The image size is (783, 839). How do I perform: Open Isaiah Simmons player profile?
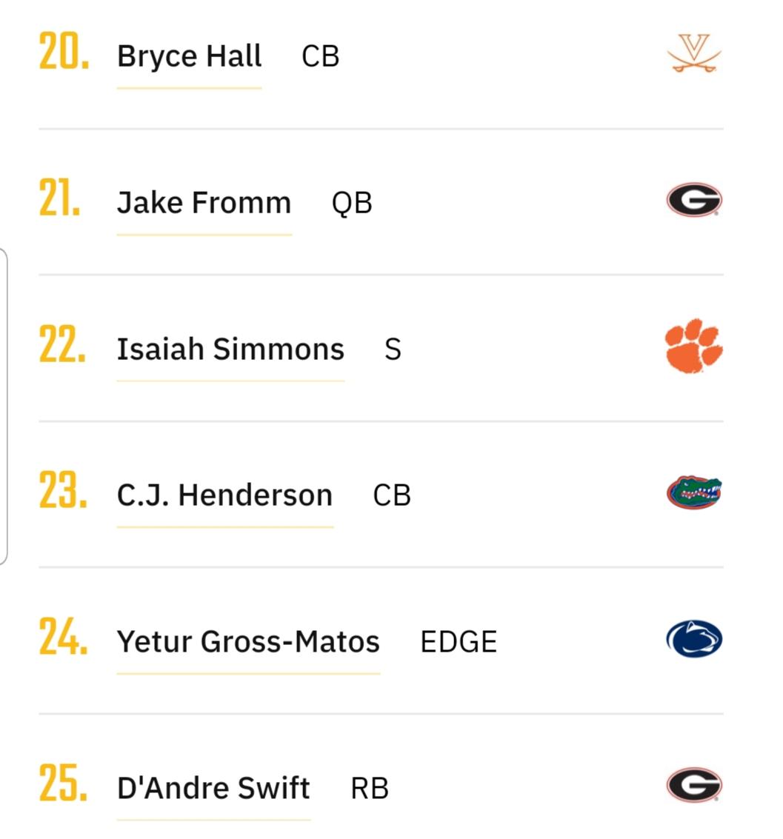pyautogui.click(x=230, y=350)
